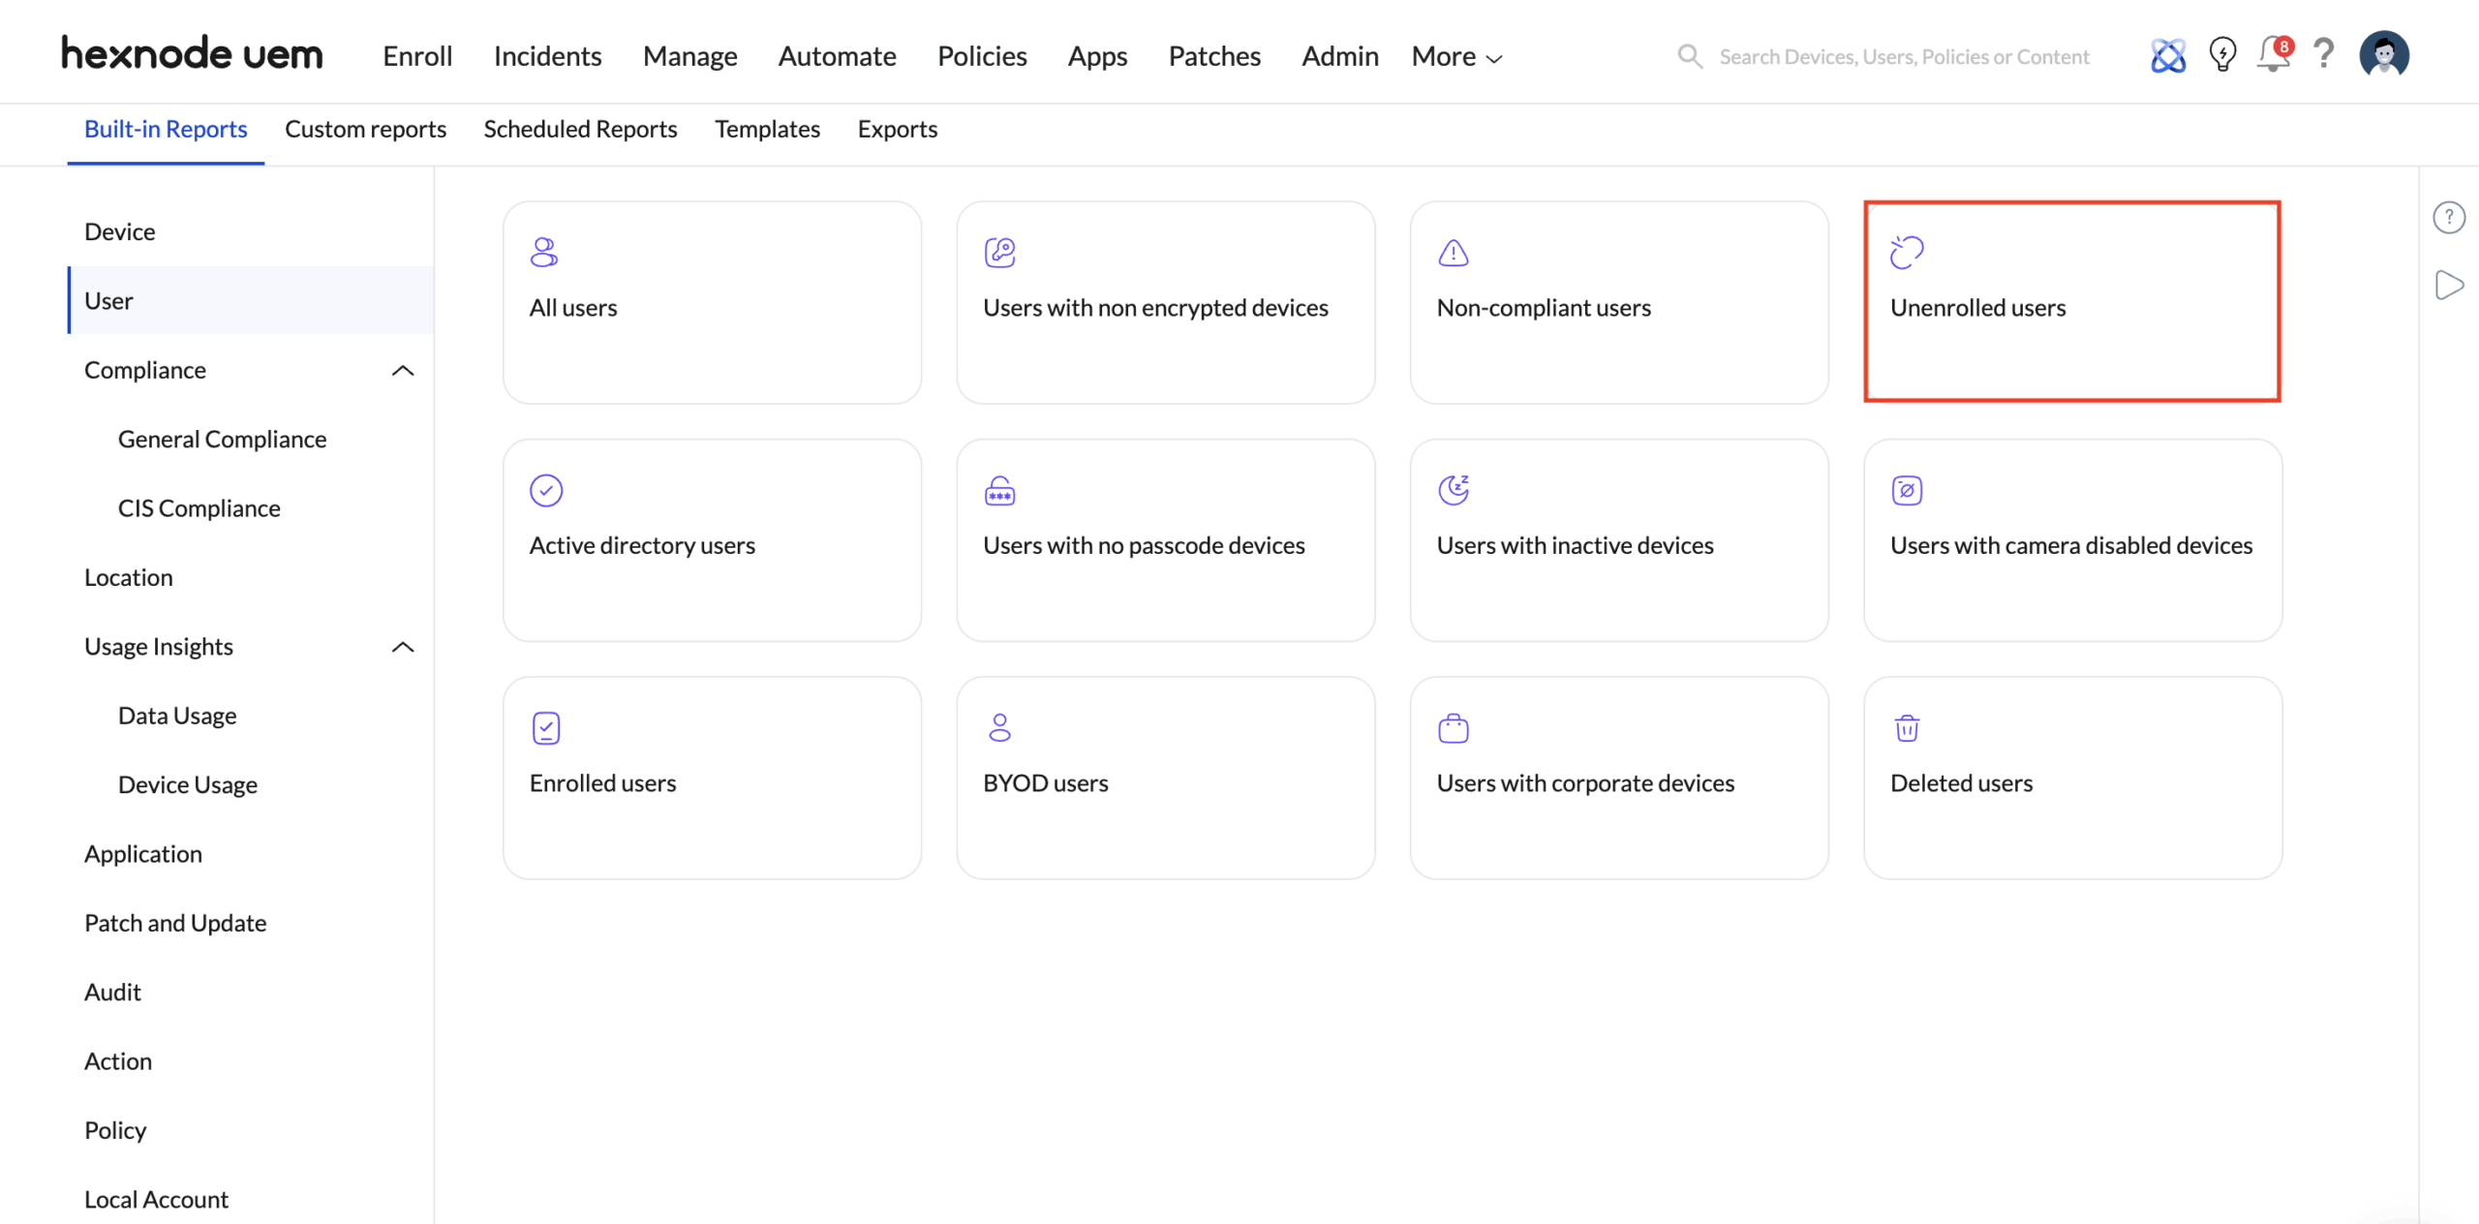The height and width of the screenshot is (1224, 2479).
Task: Open the Policies menu
Action: 982,56
